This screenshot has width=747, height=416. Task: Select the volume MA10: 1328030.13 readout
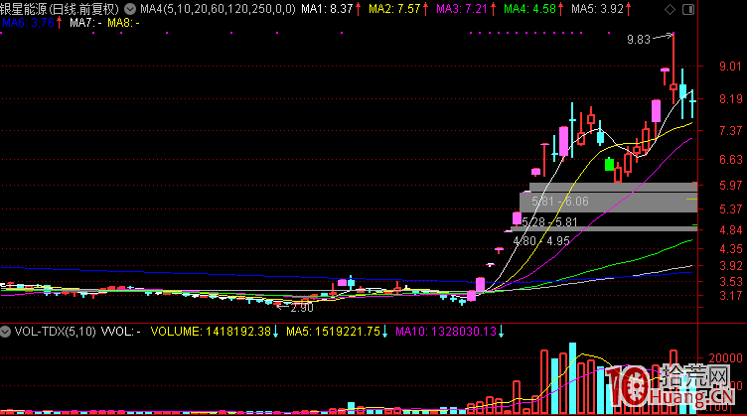click(446, 332)
